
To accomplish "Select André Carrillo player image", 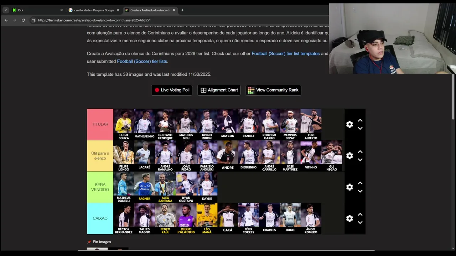I will point(269,156).
